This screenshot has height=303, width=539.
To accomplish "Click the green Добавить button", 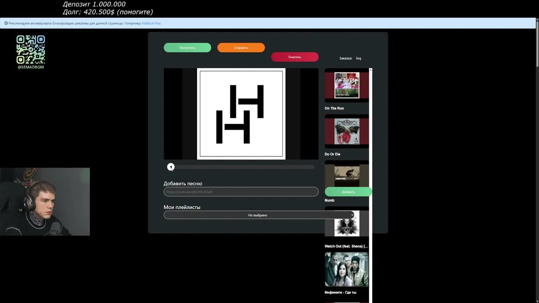I will point(348,191).
